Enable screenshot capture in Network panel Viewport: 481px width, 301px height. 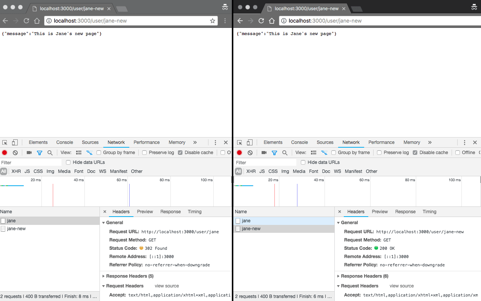(29, 152)
